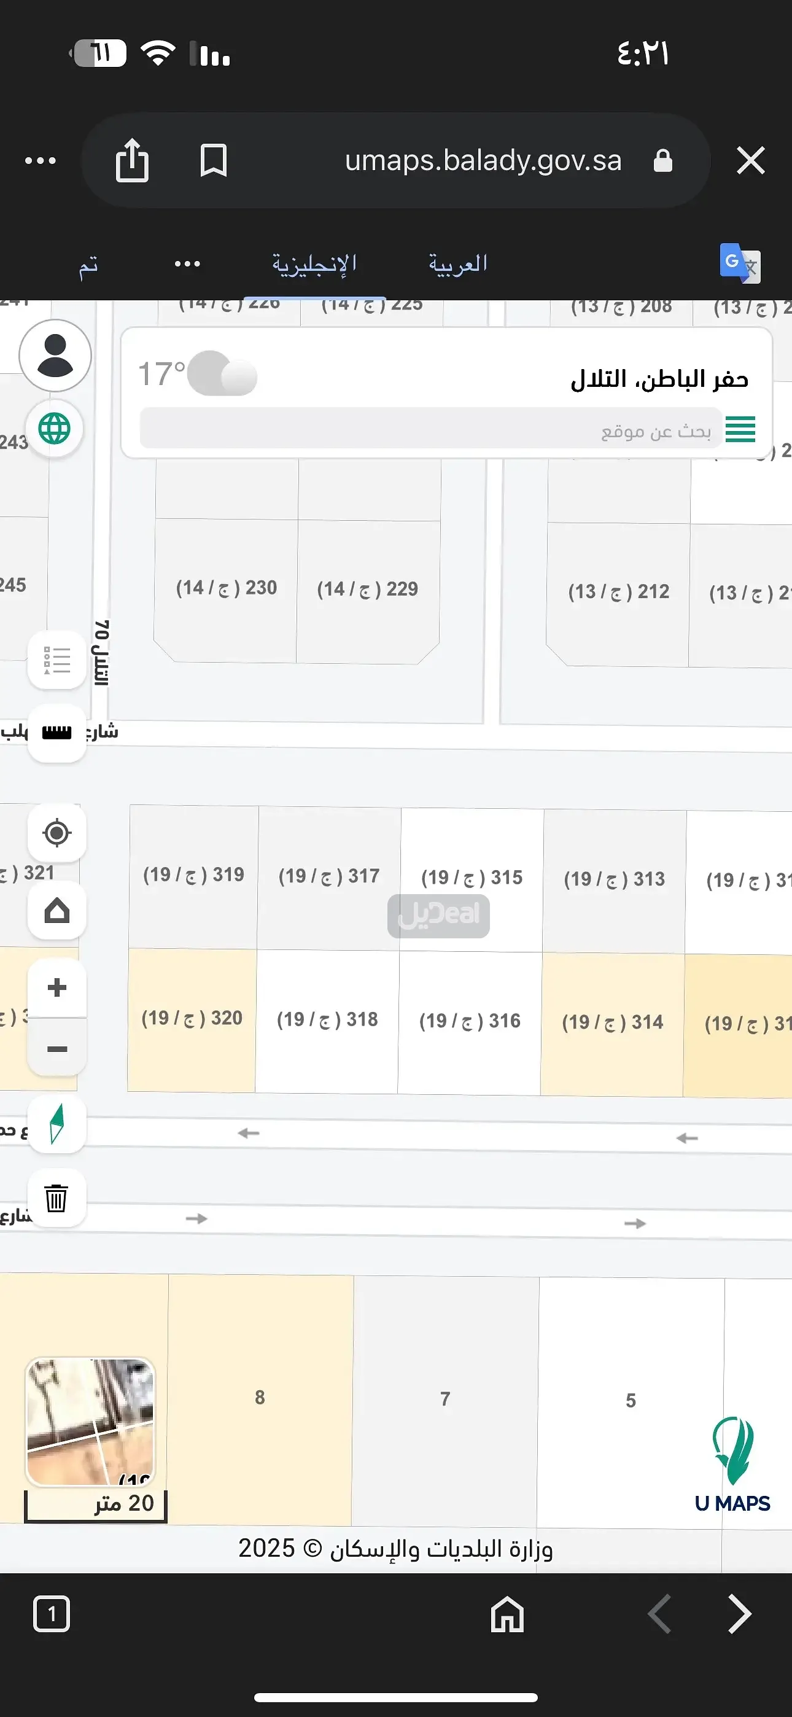This screenshot has height=1717, width=792.
Task: Open the map layers legend list
Action: pyautogui.click(x=56, y=661)
